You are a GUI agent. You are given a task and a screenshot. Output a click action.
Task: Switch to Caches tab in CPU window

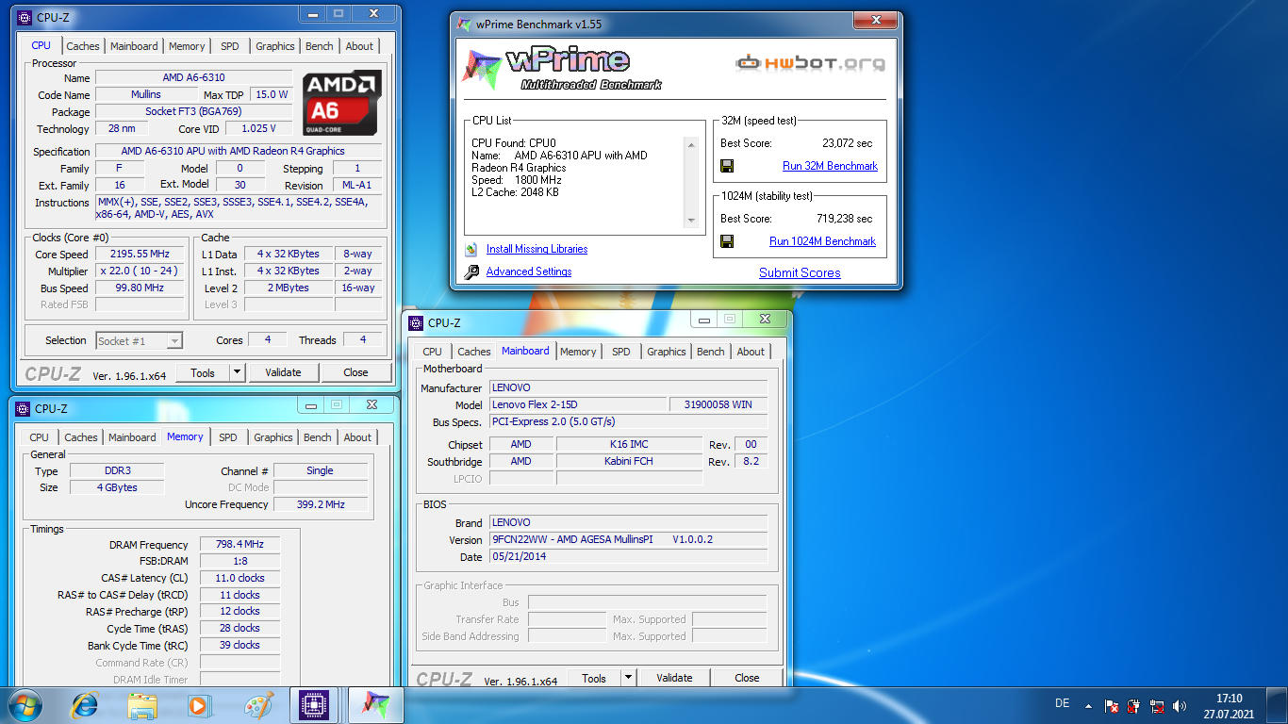click(x=83, y=46)
